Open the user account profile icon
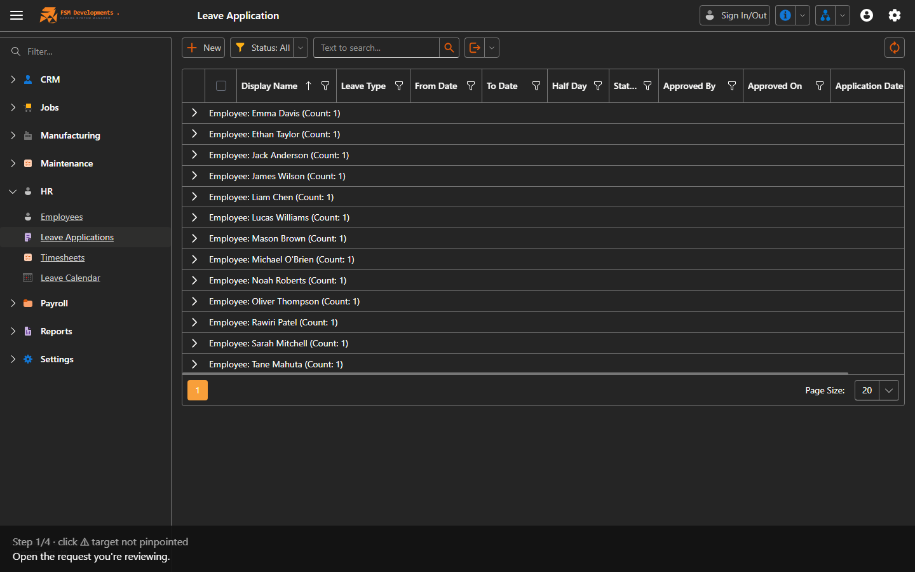 point(867,15)
